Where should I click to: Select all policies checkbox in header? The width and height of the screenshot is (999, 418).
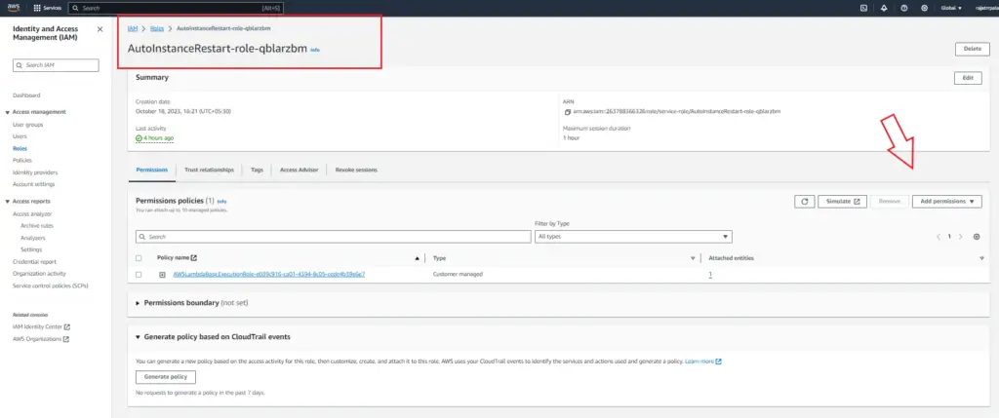tap(139, 258)
